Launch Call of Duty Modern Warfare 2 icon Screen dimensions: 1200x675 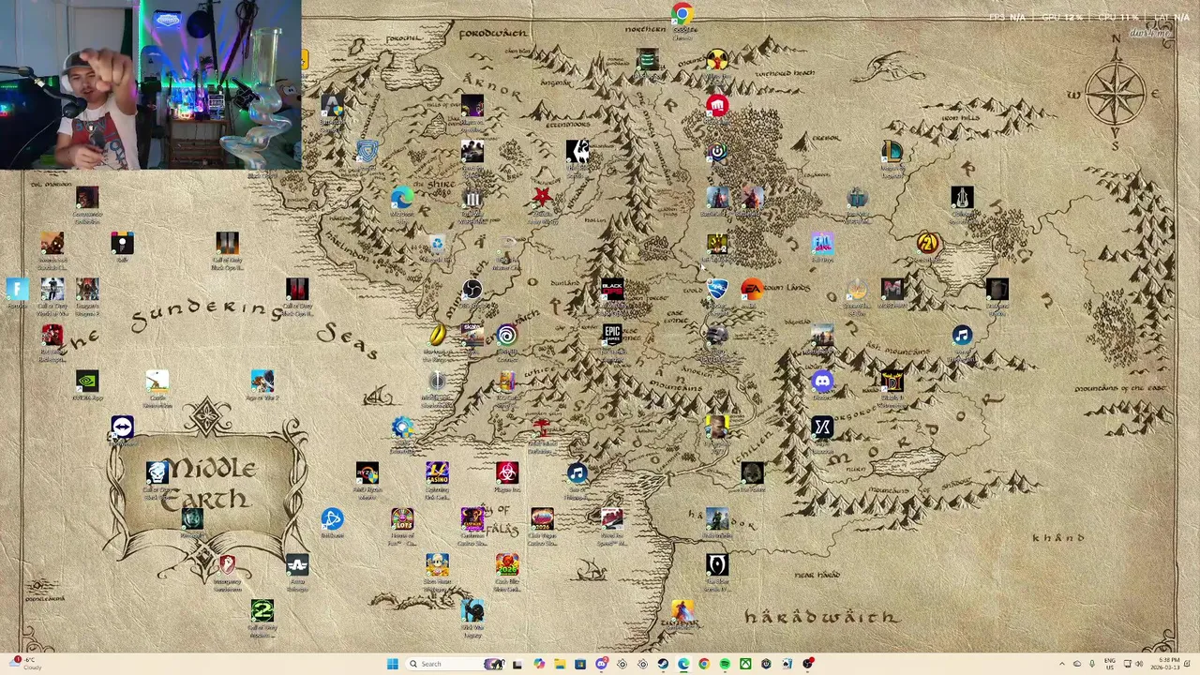click(x=262, y=611)
